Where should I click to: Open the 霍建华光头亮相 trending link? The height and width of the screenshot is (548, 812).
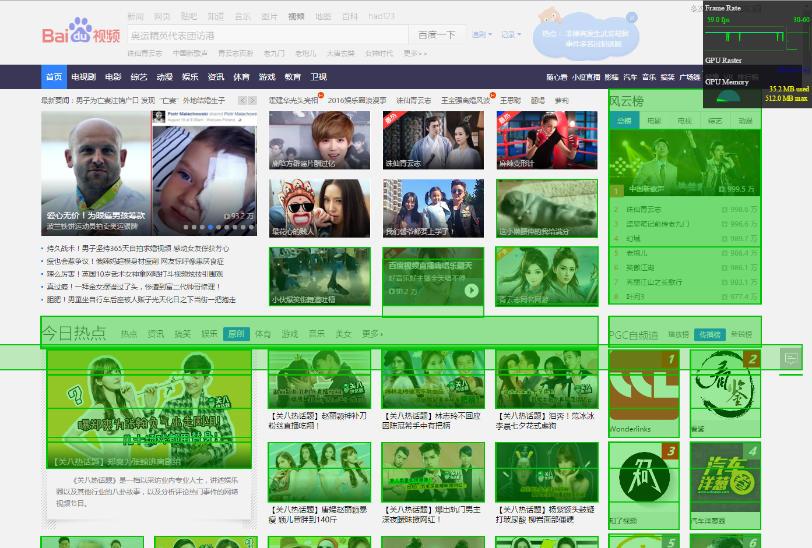click(x=293, y=100)
